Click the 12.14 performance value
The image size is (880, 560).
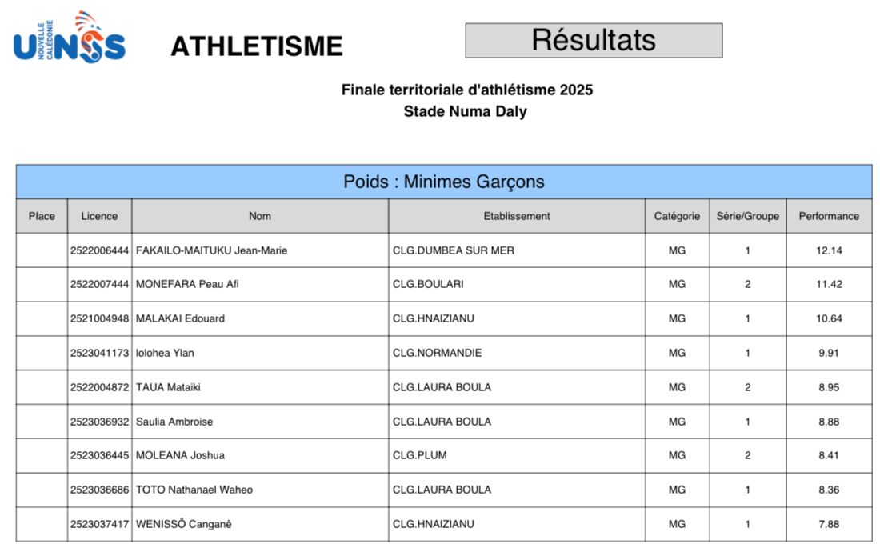[829, 250]
